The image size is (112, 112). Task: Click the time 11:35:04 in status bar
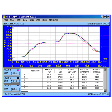105,94
